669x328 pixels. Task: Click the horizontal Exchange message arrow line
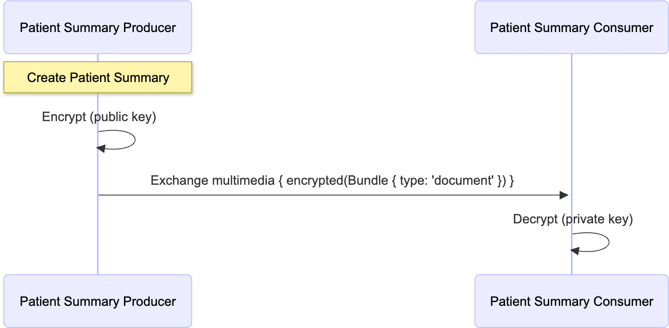[330, 195]
